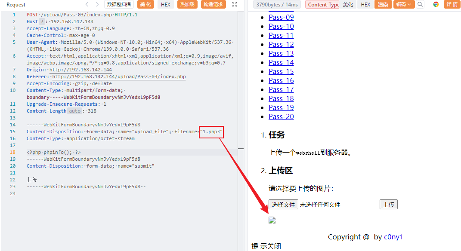
Task: Click line number 18 in the gutter
Action: pyautogui.click(x=12, y=152)
